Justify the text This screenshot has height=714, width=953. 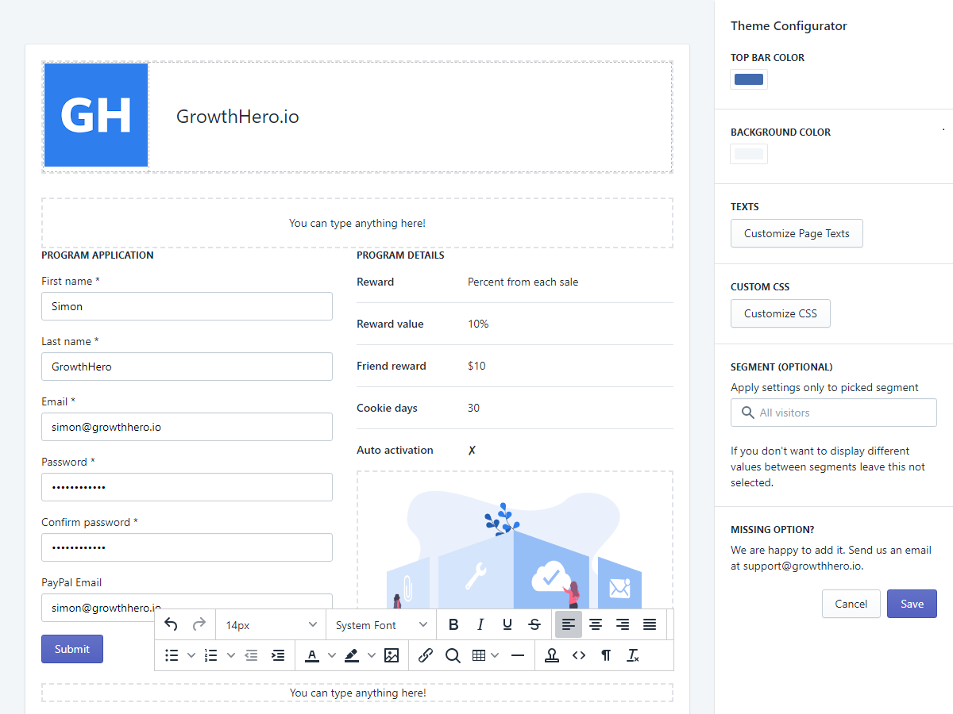click(650, 624)
